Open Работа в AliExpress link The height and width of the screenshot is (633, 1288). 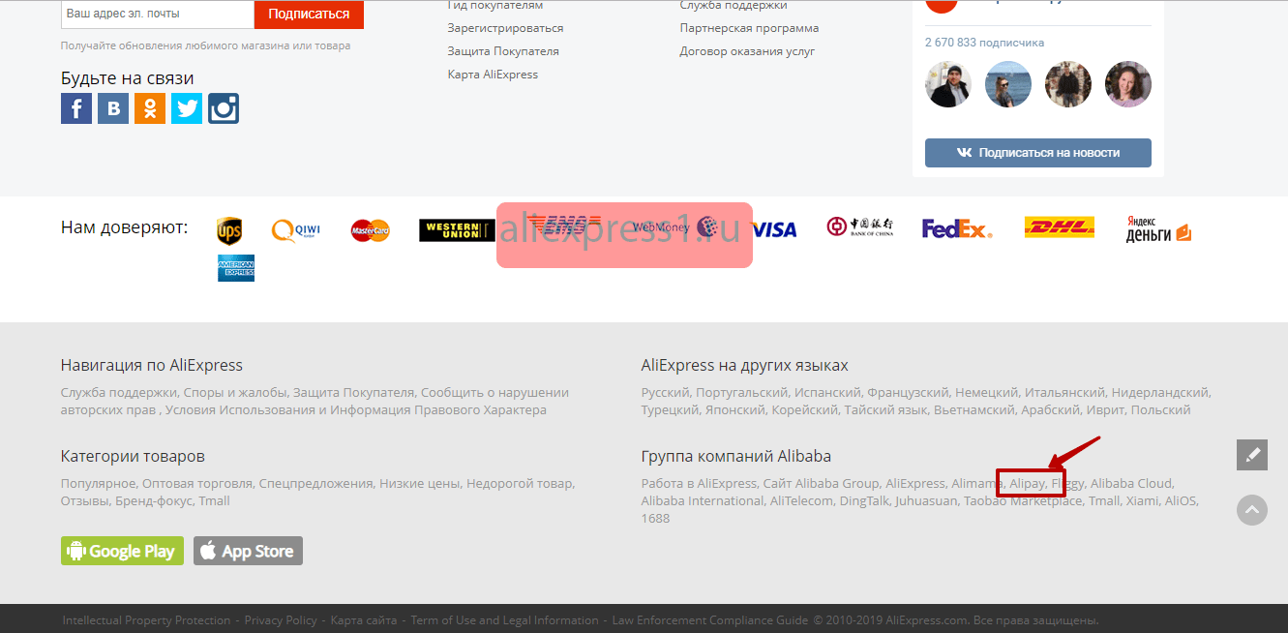coord(699,483)
